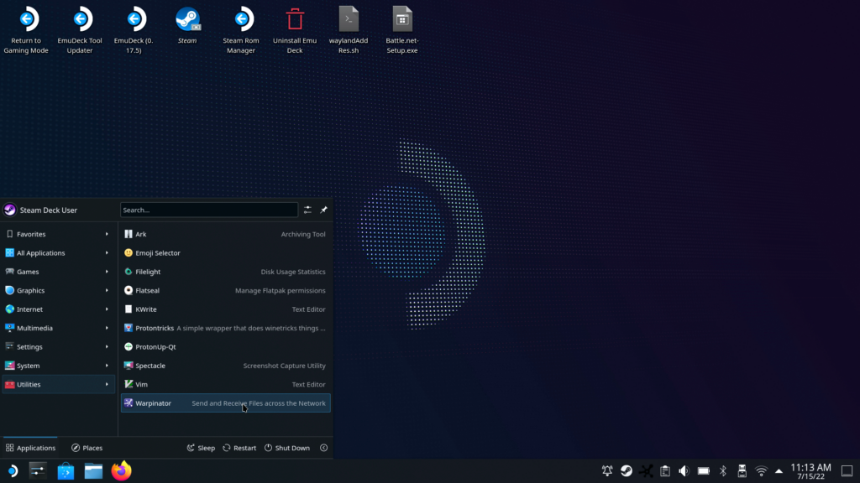Click the Shut Down button

(x=287, y=448)
